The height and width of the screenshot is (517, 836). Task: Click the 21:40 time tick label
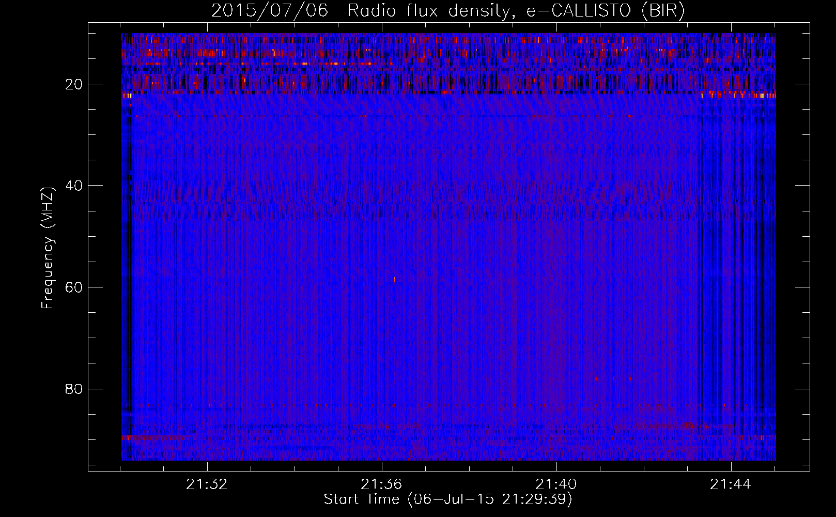556,484
